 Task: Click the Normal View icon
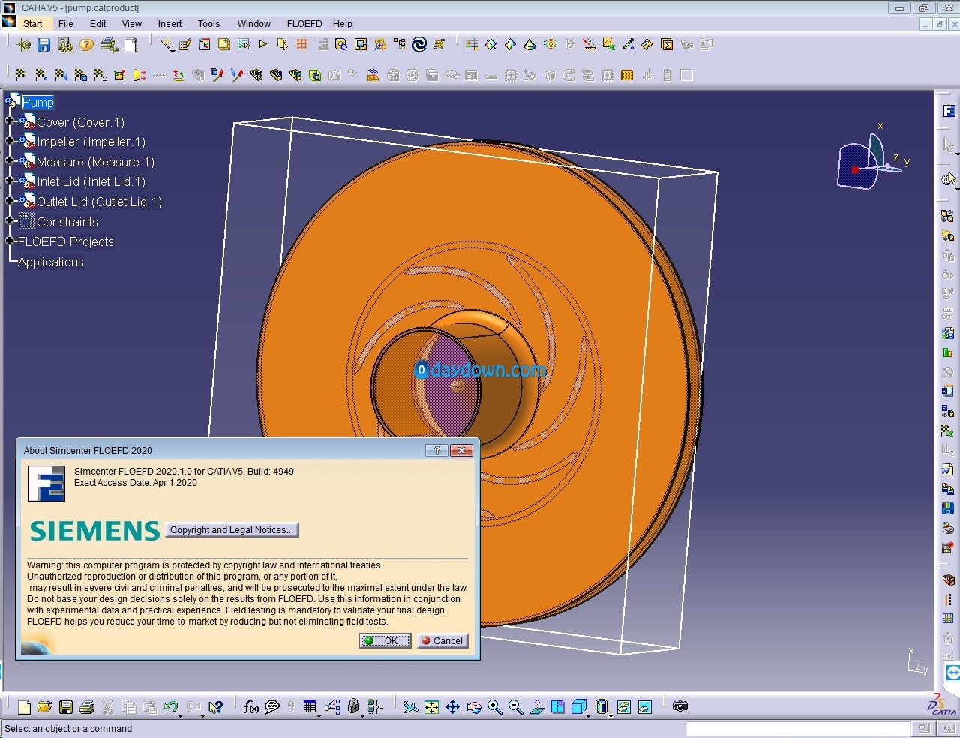(x=536, y=706)
